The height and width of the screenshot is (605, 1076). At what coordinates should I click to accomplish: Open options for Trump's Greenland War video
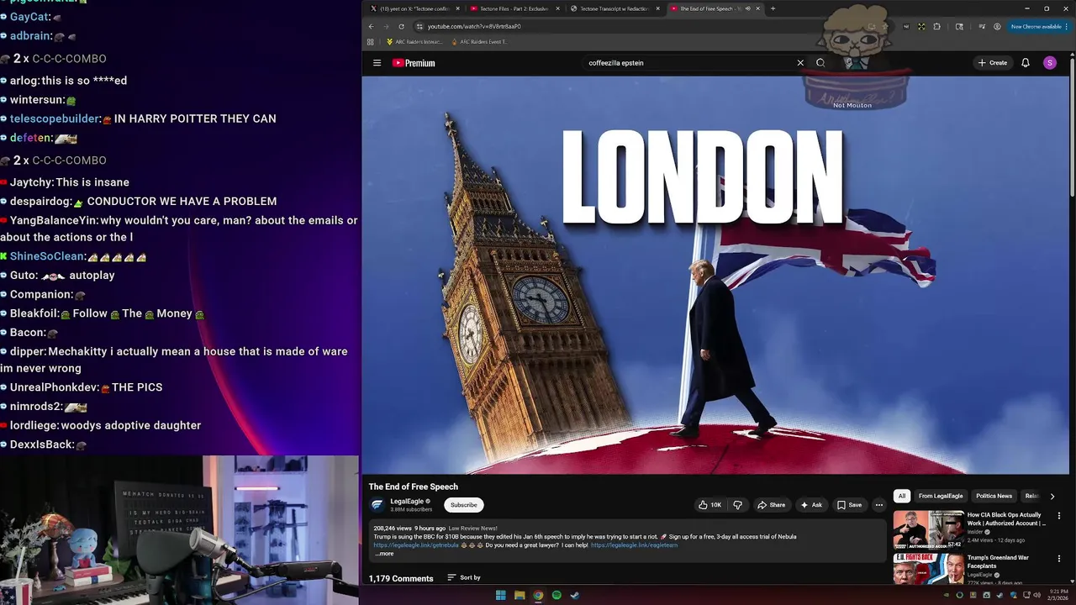[x=1058, y=558]
